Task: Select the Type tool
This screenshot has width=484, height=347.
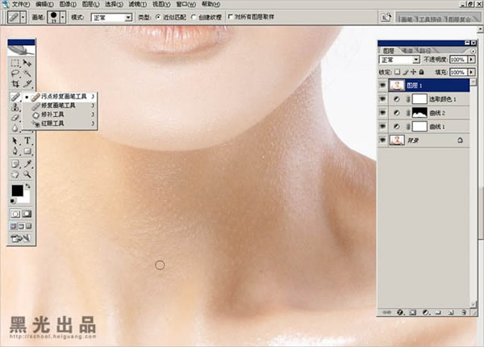Action: click(27, 140)
